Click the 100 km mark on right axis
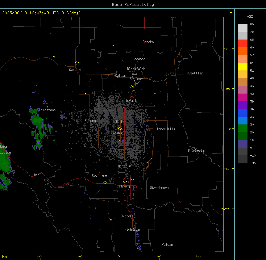Image resolution: width=266 pixels, height=260 pixels. point(227,49)
